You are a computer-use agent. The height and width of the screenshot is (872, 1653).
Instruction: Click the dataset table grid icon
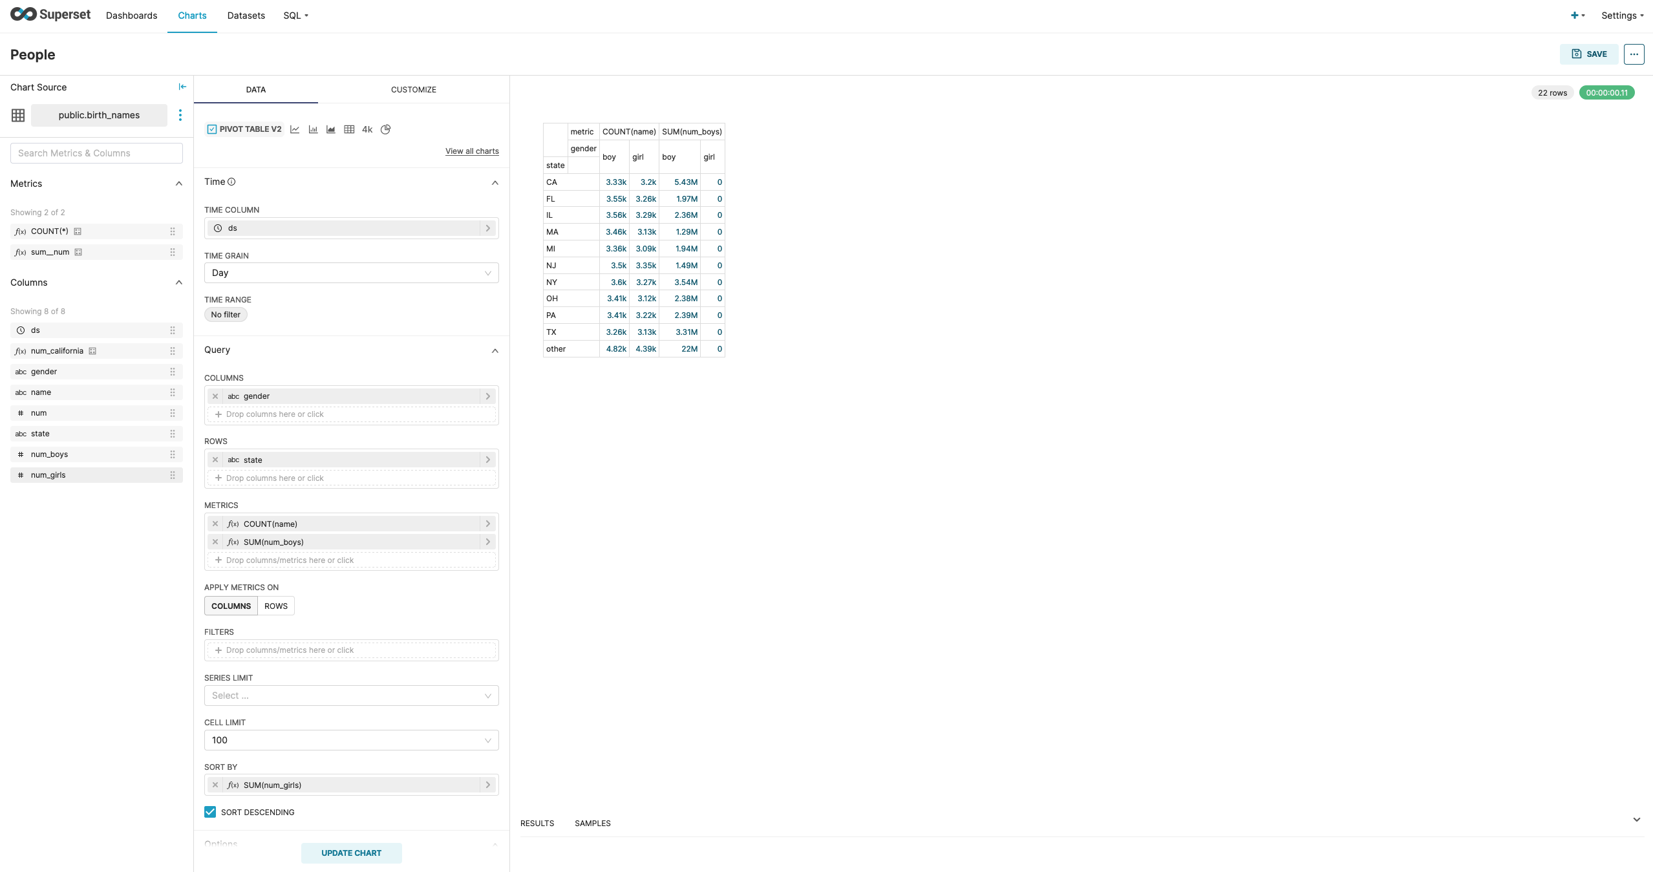[x=18, y=115]
